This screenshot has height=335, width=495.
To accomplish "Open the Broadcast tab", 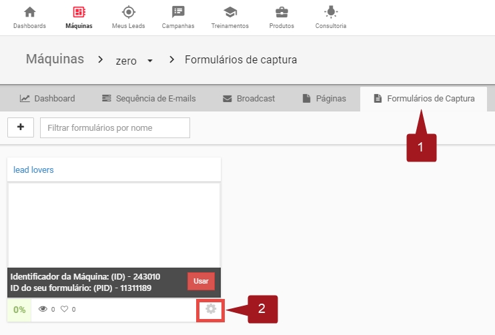I will point(248,99).
